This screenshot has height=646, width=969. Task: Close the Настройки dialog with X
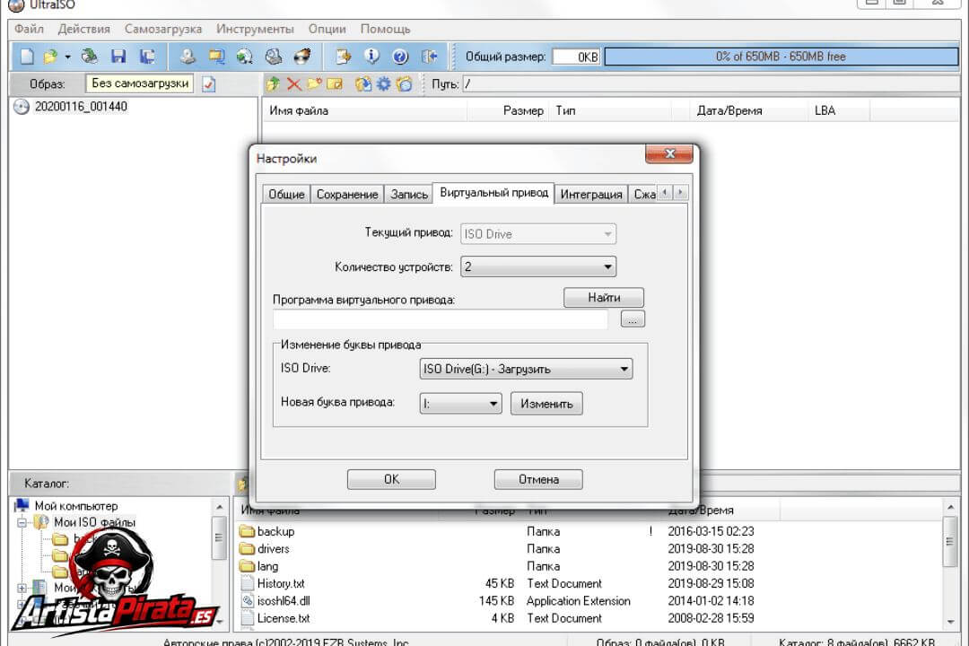tap(668, 154)
